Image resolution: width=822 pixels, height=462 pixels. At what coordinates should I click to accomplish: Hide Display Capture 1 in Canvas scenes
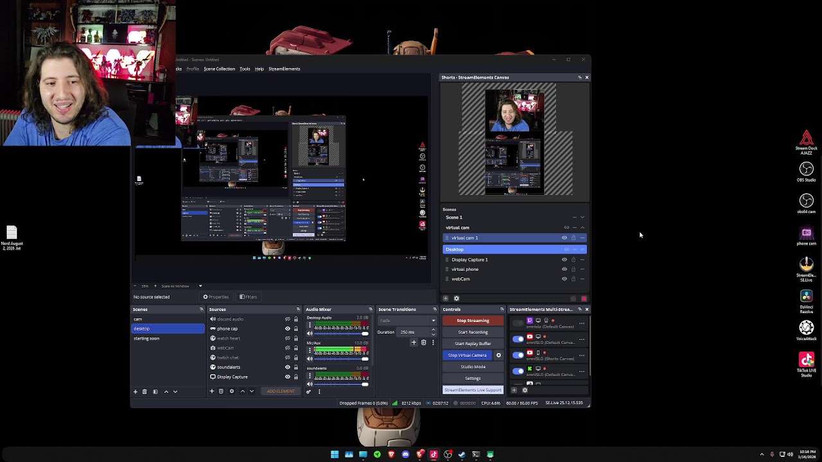(564, 260)
